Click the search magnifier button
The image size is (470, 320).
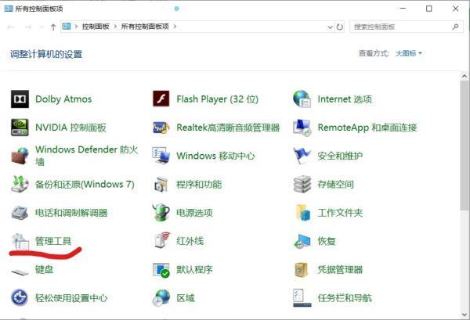pos(456,27)
